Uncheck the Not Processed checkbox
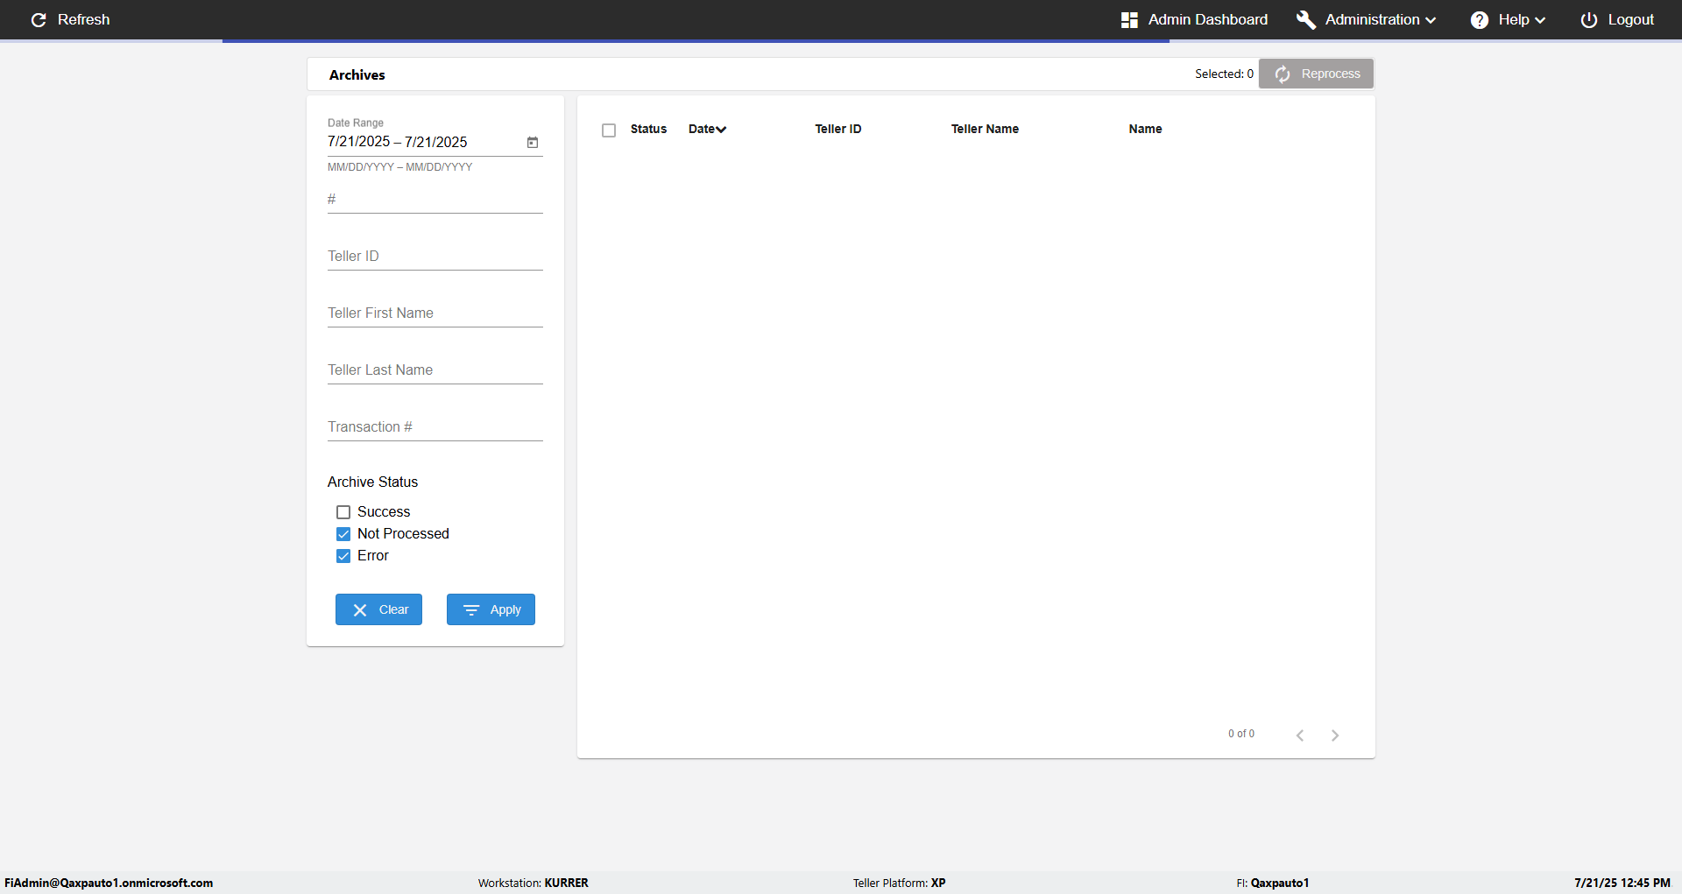The height and width of the screenshot is (894, 1682). (x=343, y=534)
